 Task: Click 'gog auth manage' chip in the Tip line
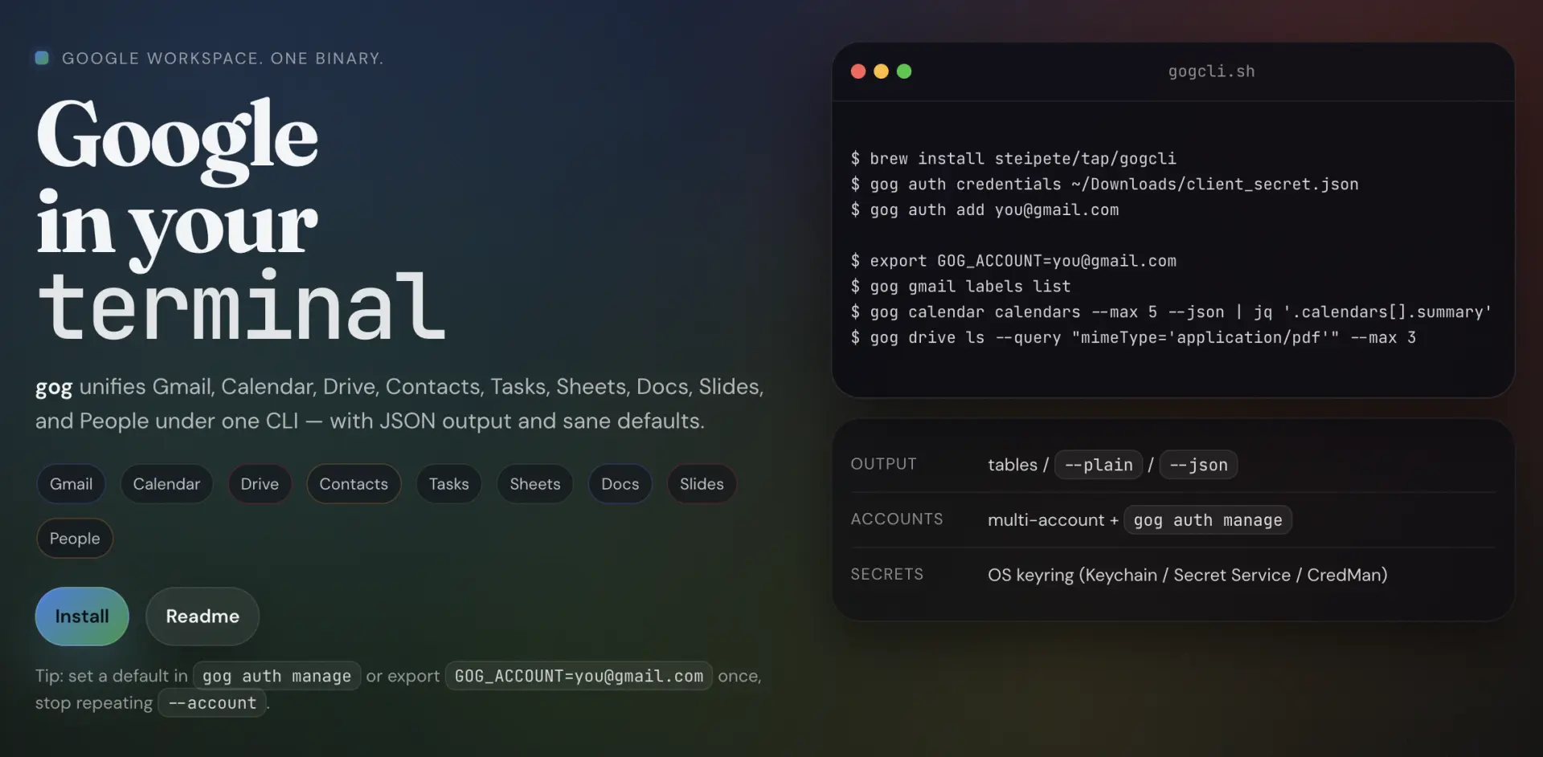[x=276, y=676]
